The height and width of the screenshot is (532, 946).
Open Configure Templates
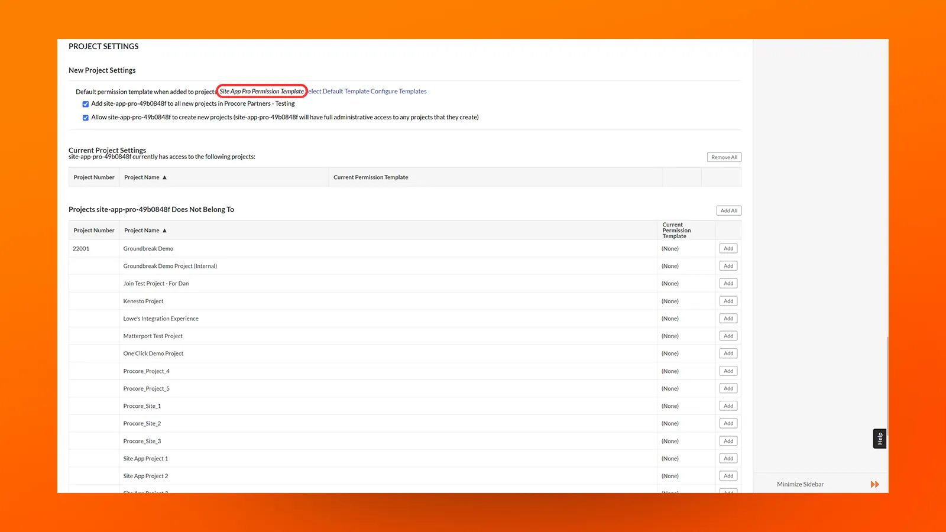click(398, 91)
